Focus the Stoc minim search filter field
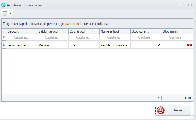The height and width of the screenshot is (120, 196). click(177, 37)
